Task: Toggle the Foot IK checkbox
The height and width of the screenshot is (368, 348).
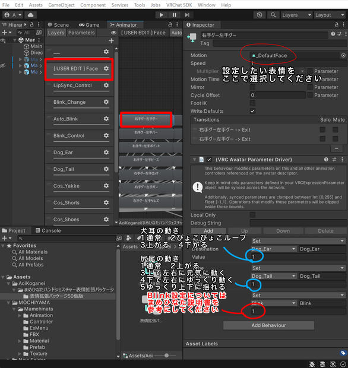Action: pos(252,103)
